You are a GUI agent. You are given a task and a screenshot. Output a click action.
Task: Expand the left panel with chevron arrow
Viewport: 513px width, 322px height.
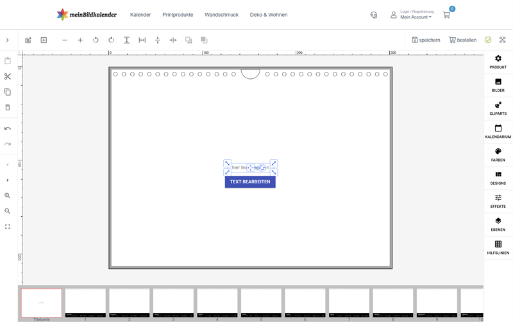8,40
